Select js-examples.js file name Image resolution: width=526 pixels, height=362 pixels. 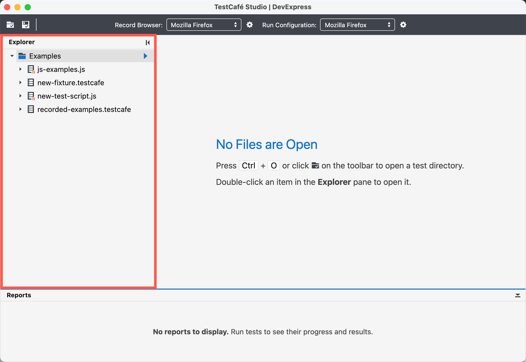61,69
